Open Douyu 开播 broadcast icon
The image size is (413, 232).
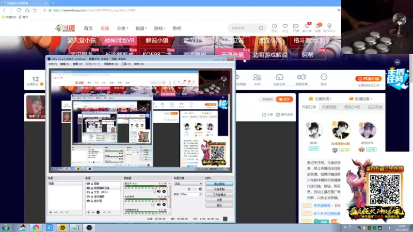[x=296, y=26]
